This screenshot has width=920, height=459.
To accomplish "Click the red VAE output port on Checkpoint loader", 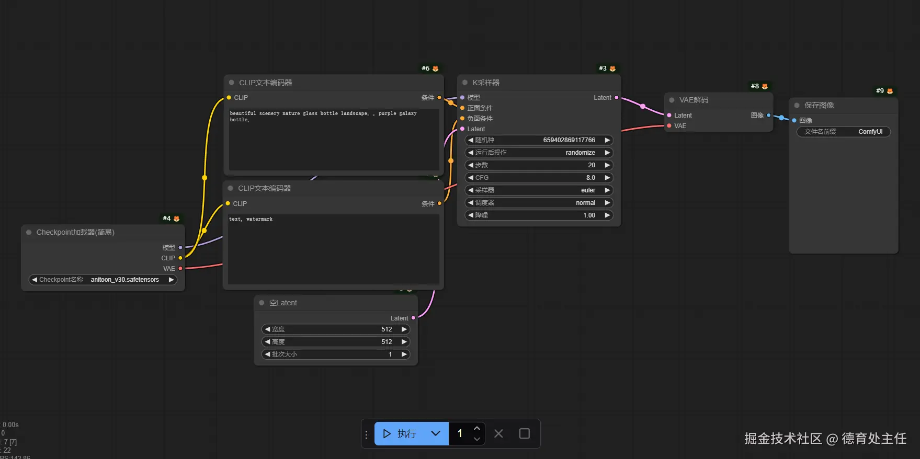I will tap(180, 268).
